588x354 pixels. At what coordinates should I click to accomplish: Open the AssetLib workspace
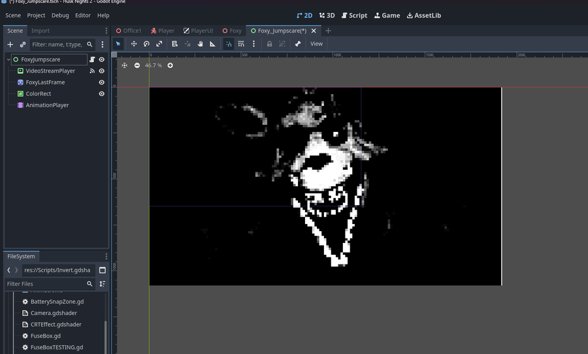(424, 16)
